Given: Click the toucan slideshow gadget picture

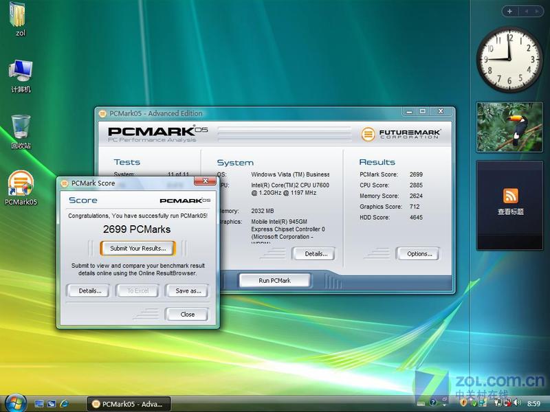Looking at the screenshot, I should click(509, 127).
